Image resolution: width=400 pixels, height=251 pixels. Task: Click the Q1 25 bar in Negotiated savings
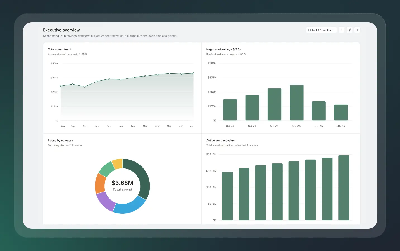click(x=274, y=105)
